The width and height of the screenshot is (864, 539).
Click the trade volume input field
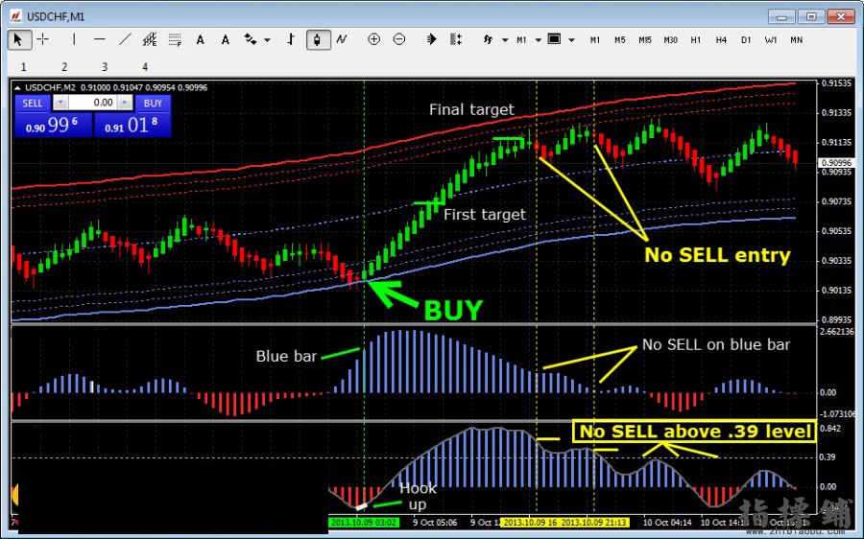coord(92,103)
